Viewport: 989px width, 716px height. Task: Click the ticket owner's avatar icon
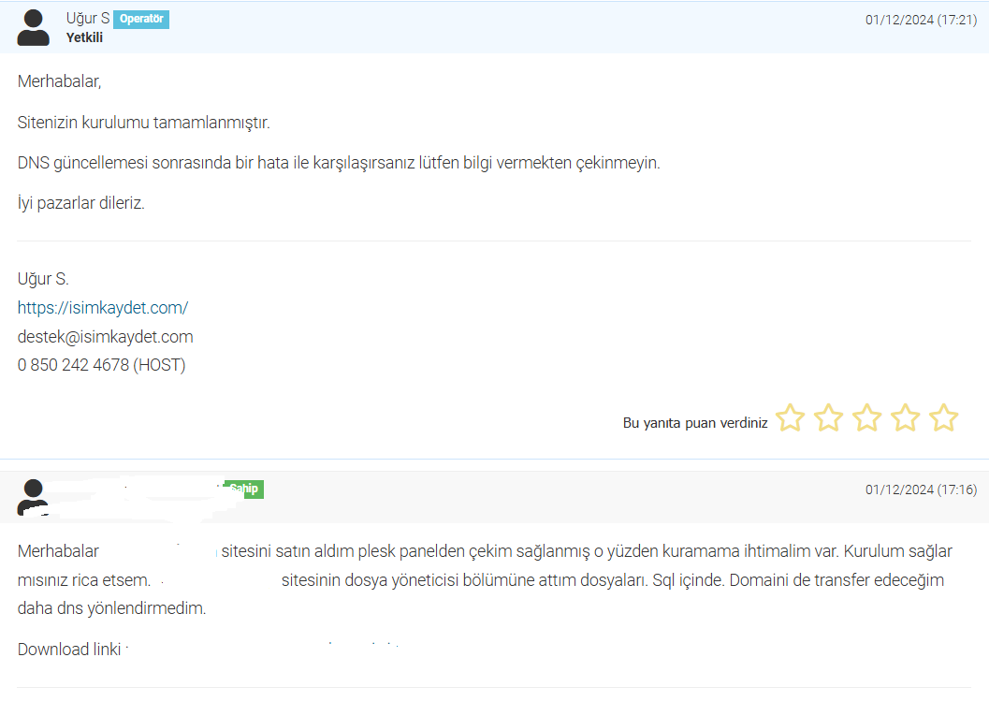click(33, 497)
